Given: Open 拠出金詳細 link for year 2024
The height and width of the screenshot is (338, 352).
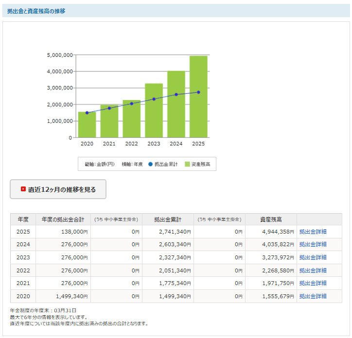Looking at the screenshot, I should [313, 245].
